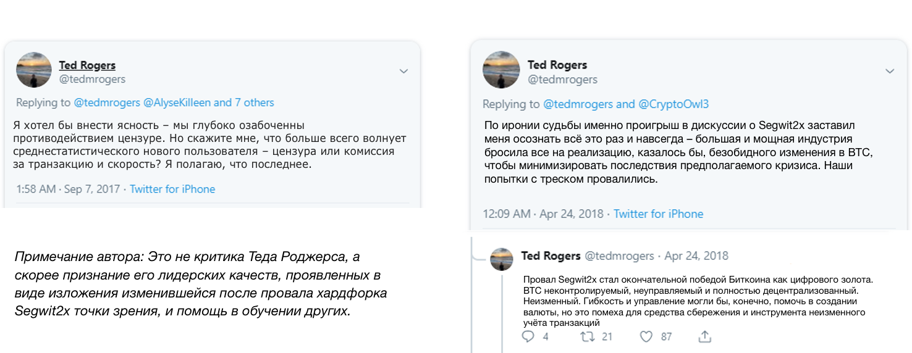Screen dimensions: 912x353
Task: Click the share icon on the reply tweet
Action: (x=704, y=336)
